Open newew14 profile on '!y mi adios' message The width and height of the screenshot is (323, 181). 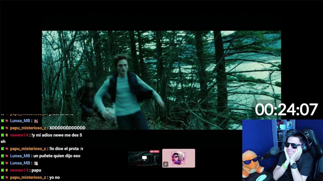pos(19,135)
